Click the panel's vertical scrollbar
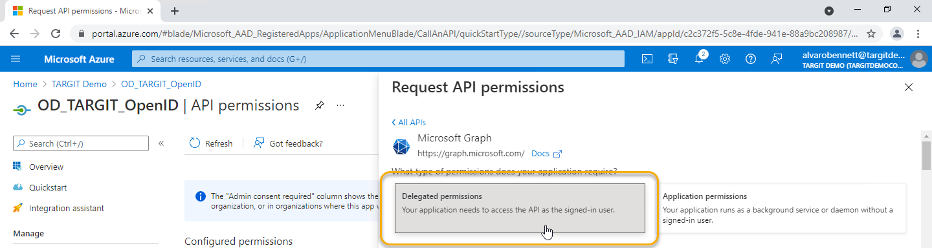Image resolution: width=932 pixels, height=248 pixels. coord(926,155)
